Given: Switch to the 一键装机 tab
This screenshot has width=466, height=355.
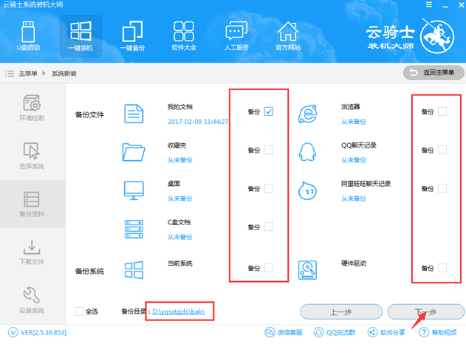Looking at the screenshot, I should coord(80,36).
